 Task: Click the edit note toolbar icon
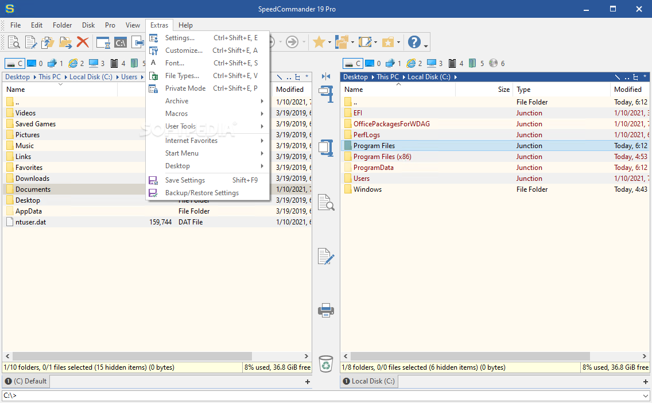click(x=364, y=42)
